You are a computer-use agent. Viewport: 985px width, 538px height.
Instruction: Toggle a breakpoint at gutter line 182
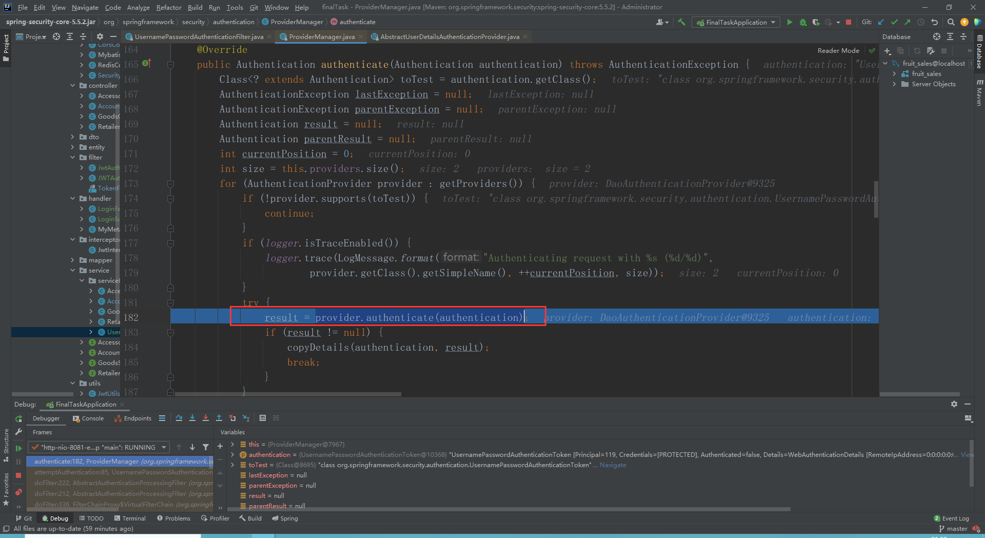click(x=149, y=317)
